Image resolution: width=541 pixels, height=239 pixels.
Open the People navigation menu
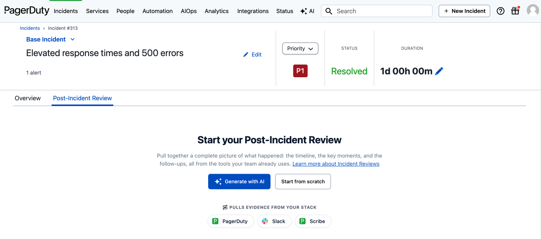point(125,11)
